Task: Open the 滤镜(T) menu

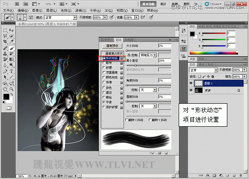Action: [x=81, y=10]
